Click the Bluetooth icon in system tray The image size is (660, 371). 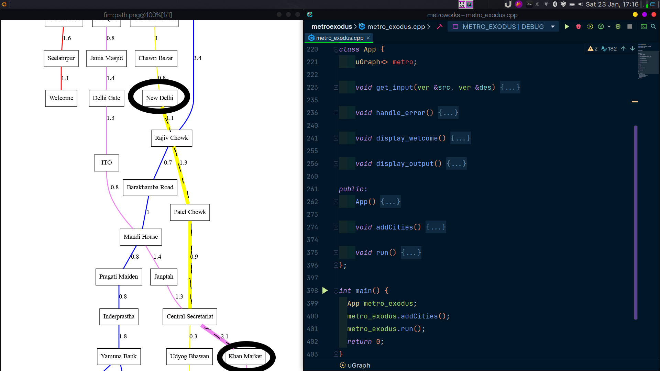coord(555,4)
